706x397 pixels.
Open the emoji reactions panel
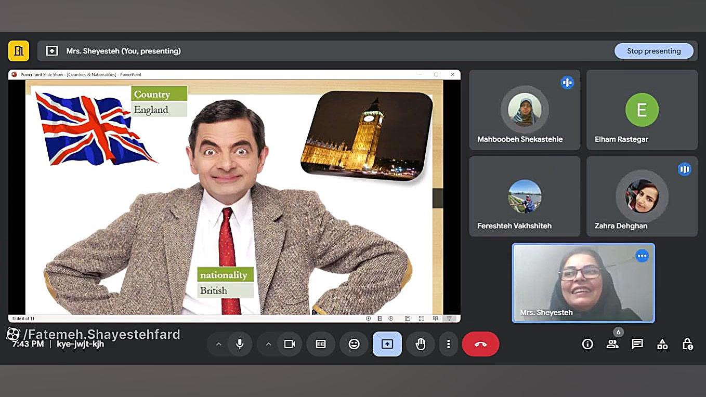(x=354, y=344)
